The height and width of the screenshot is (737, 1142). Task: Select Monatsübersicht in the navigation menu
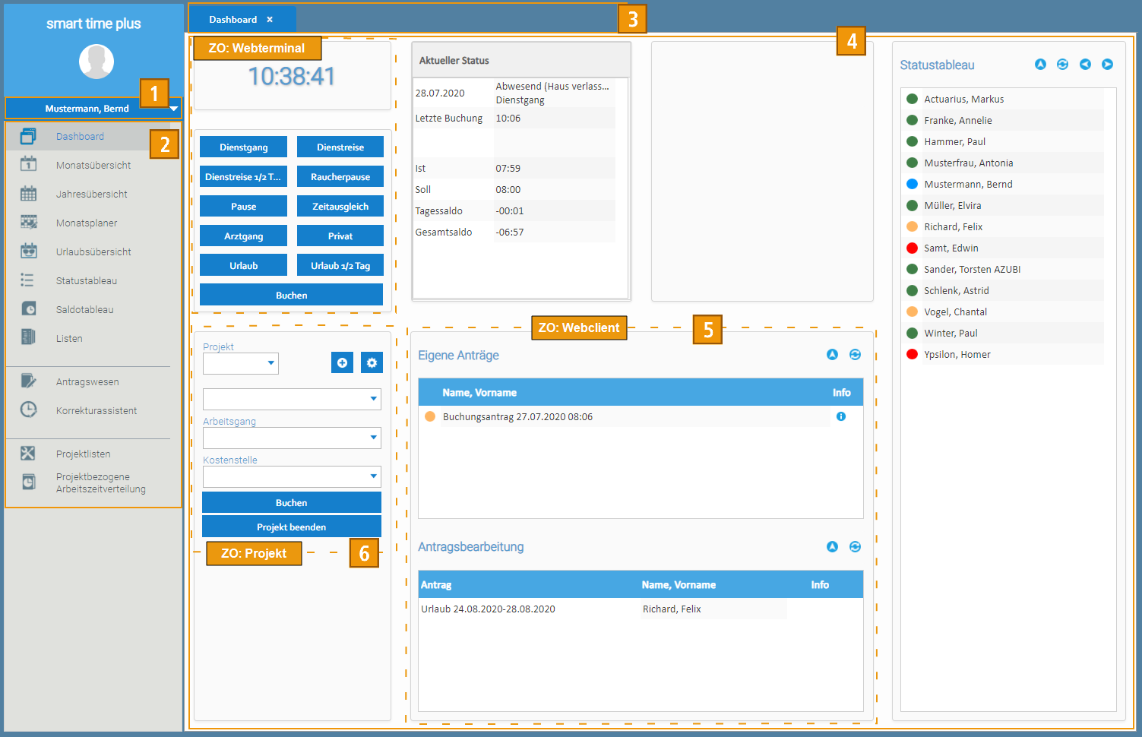tap(93, 166)
